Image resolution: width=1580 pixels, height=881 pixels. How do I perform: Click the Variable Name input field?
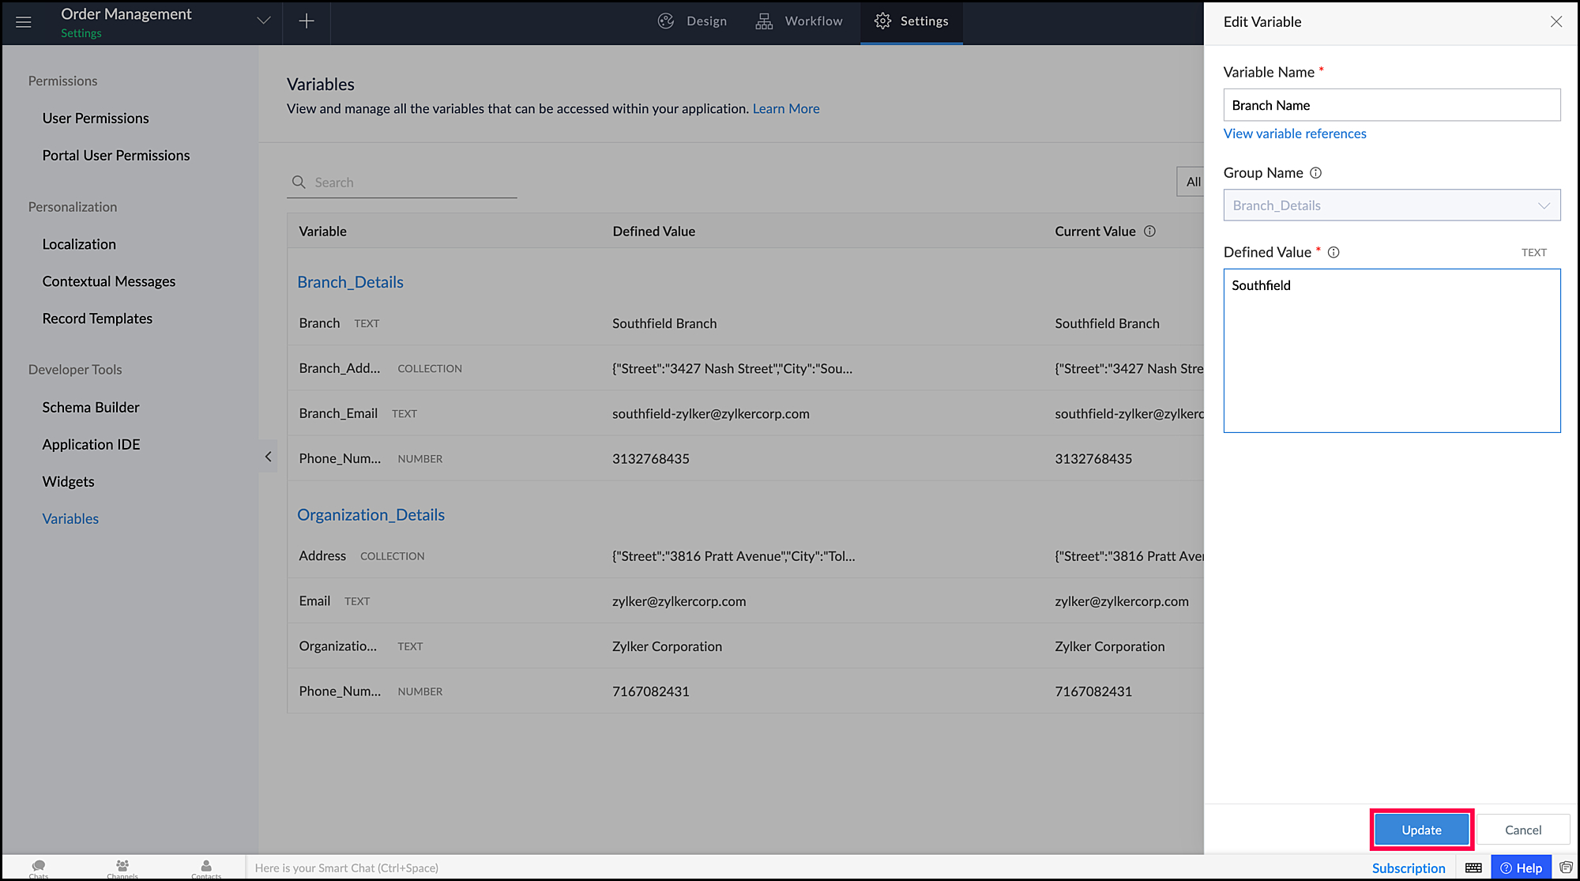(x=1391, y=105)
